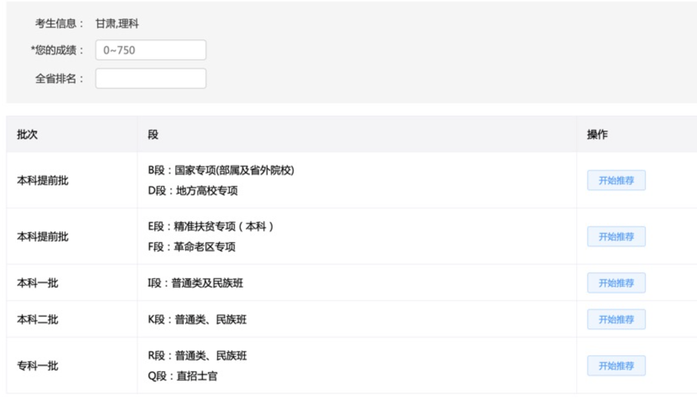This screenshot has width=697, height=409.
Task: Select the D段：地方高校专项 entry
Action: pyautogui.click(x=193, y=191)
